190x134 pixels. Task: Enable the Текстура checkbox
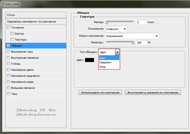click(x=12, y=39)
